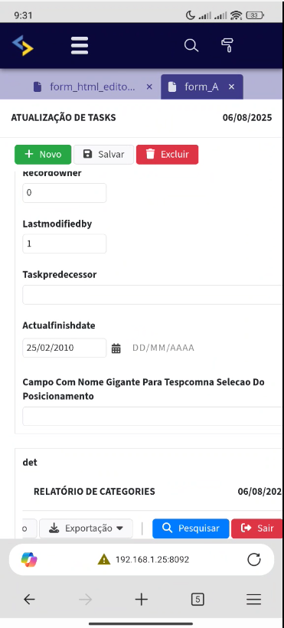Click the search magnifier icon in the header

191,45
